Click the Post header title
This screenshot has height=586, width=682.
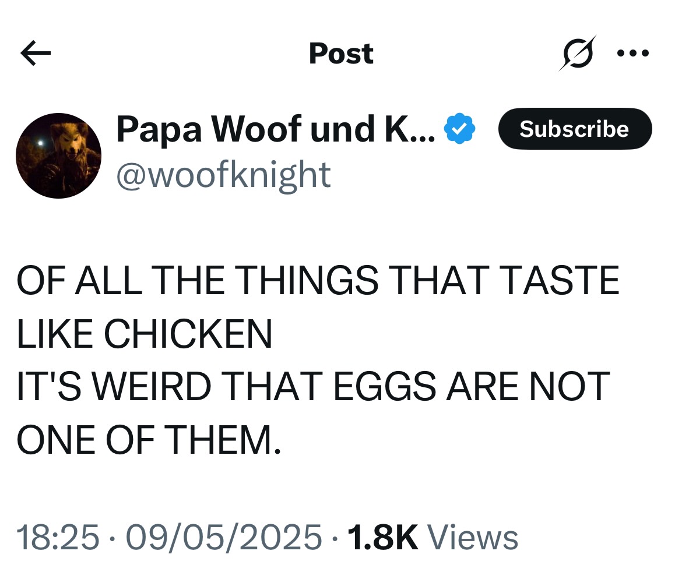click(x=341, y=54)
